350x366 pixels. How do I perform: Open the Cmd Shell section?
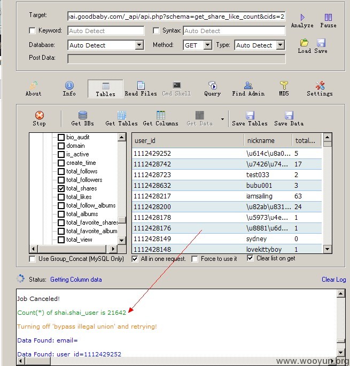click(x=176, y=89)
